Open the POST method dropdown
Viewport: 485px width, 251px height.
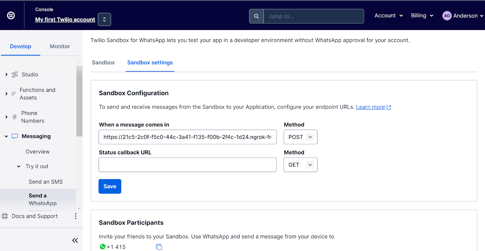300,137
